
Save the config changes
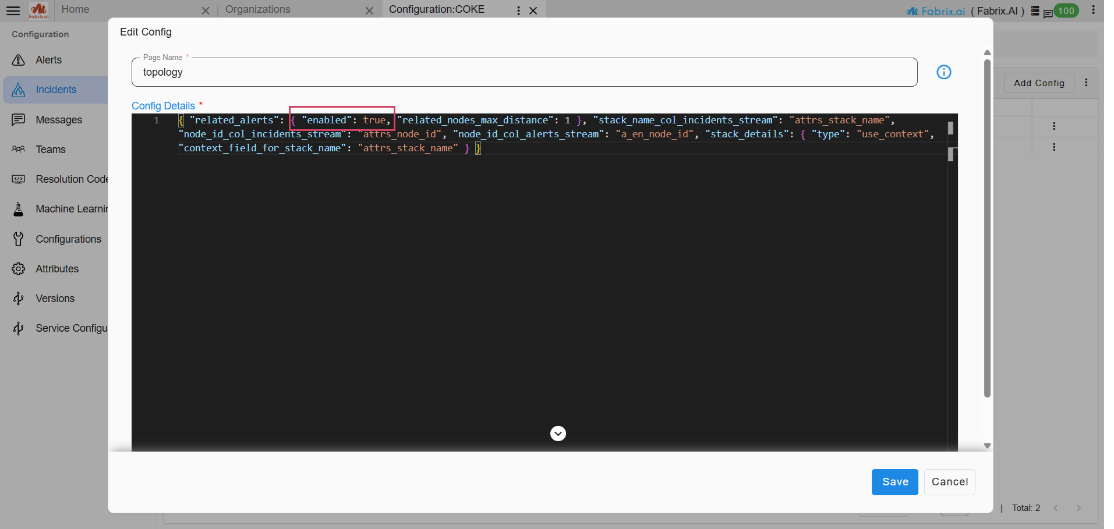click(x=894, y=482)
